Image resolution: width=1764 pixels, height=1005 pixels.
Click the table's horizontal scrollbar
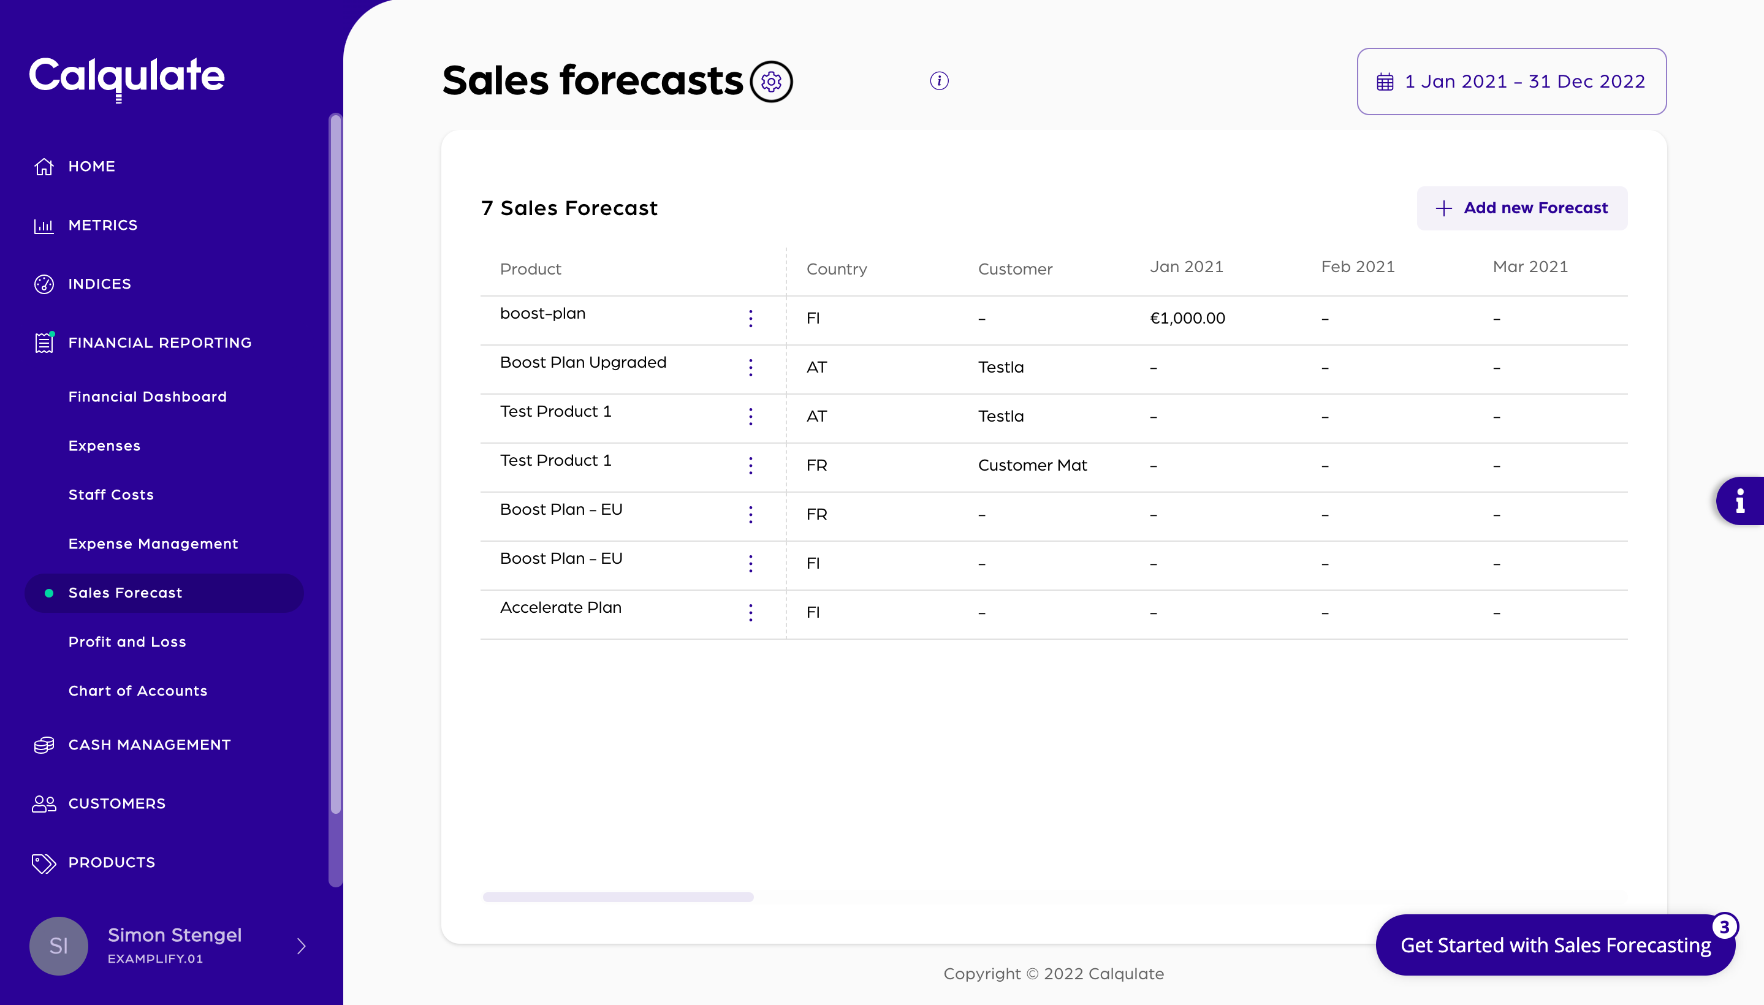[618, 897]
